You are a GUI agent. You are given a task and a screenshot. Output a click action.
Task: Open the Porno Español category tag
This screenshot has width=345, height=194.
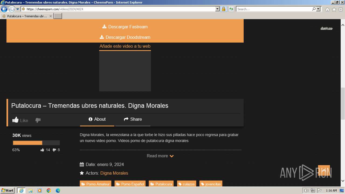pyautogui.click(x=130, y=184)
